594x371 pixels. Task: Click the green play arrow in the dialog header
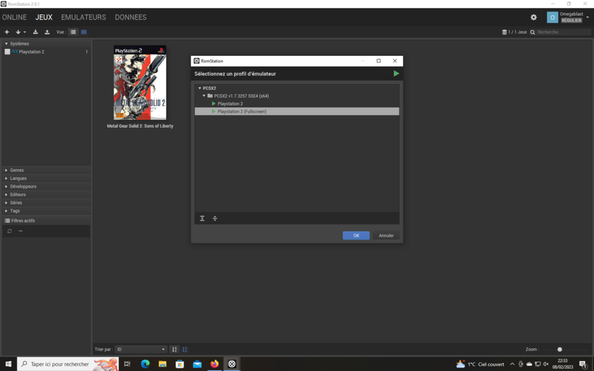[x=396, y=74]
